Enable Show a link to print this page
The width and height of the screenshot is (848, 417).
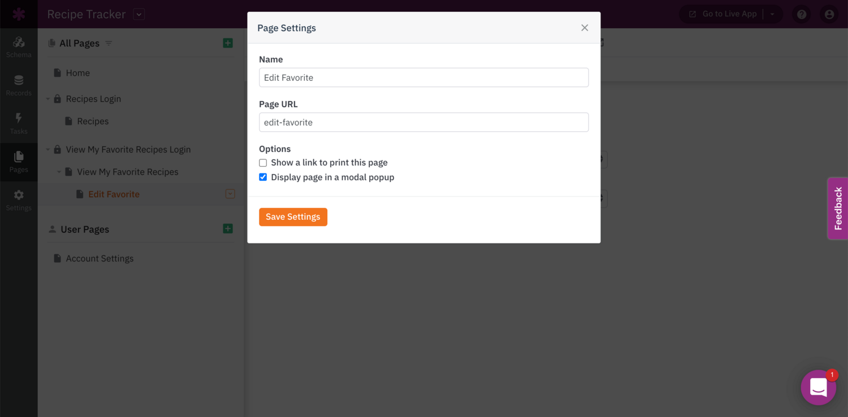pos(263,163)
